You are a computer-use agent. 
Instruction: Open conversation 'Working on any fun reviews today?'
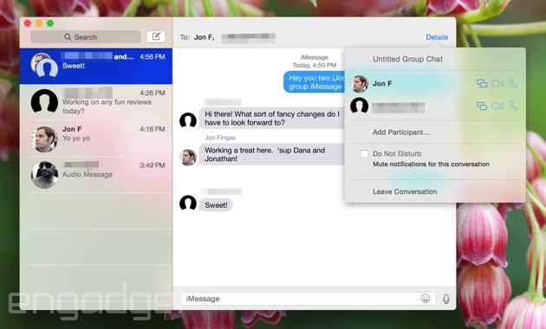click(x=95, y=102)
